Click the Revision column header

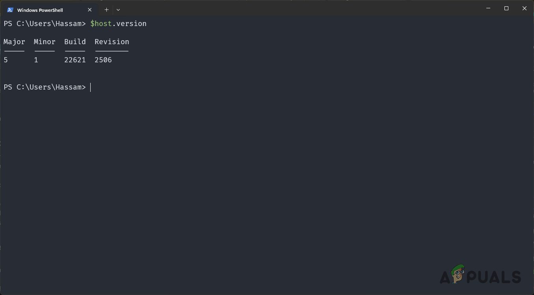112,41
